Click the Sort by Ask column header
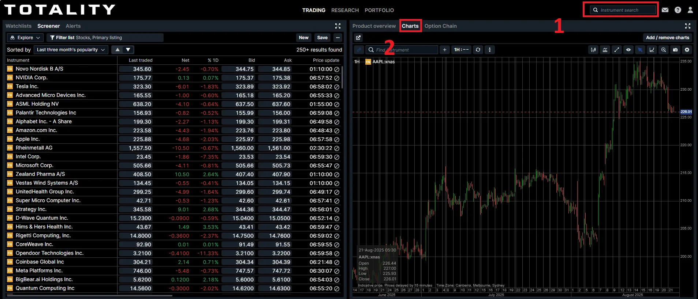This screenshot has width=698, height=299. pyautogui.click(x=288, y=60)
